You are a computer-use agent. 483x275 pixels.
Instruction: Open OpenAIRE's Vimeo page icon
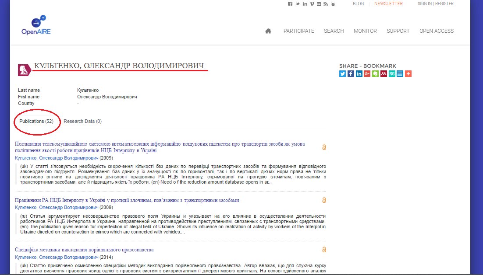[312, 3]
